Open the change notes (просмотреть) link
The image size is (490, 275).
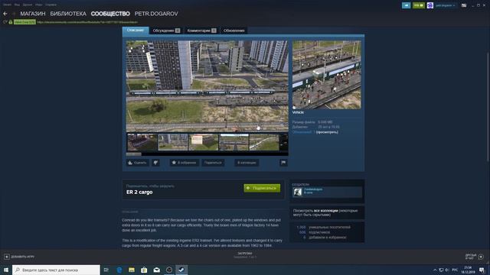pos(327,132)
